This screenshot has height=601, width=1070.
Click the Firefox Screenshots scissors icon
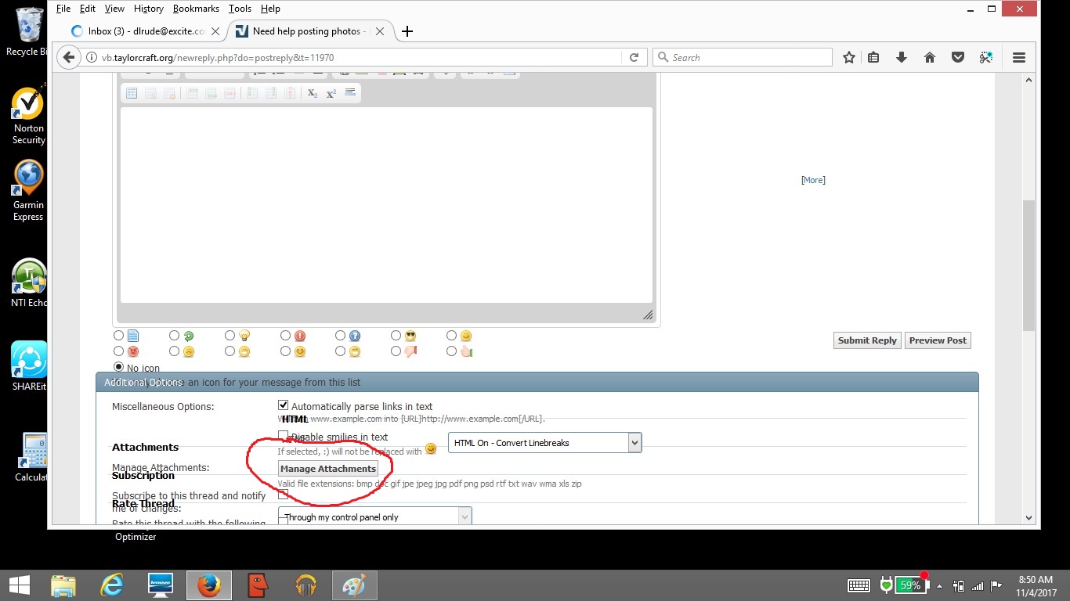click(986, 57)
